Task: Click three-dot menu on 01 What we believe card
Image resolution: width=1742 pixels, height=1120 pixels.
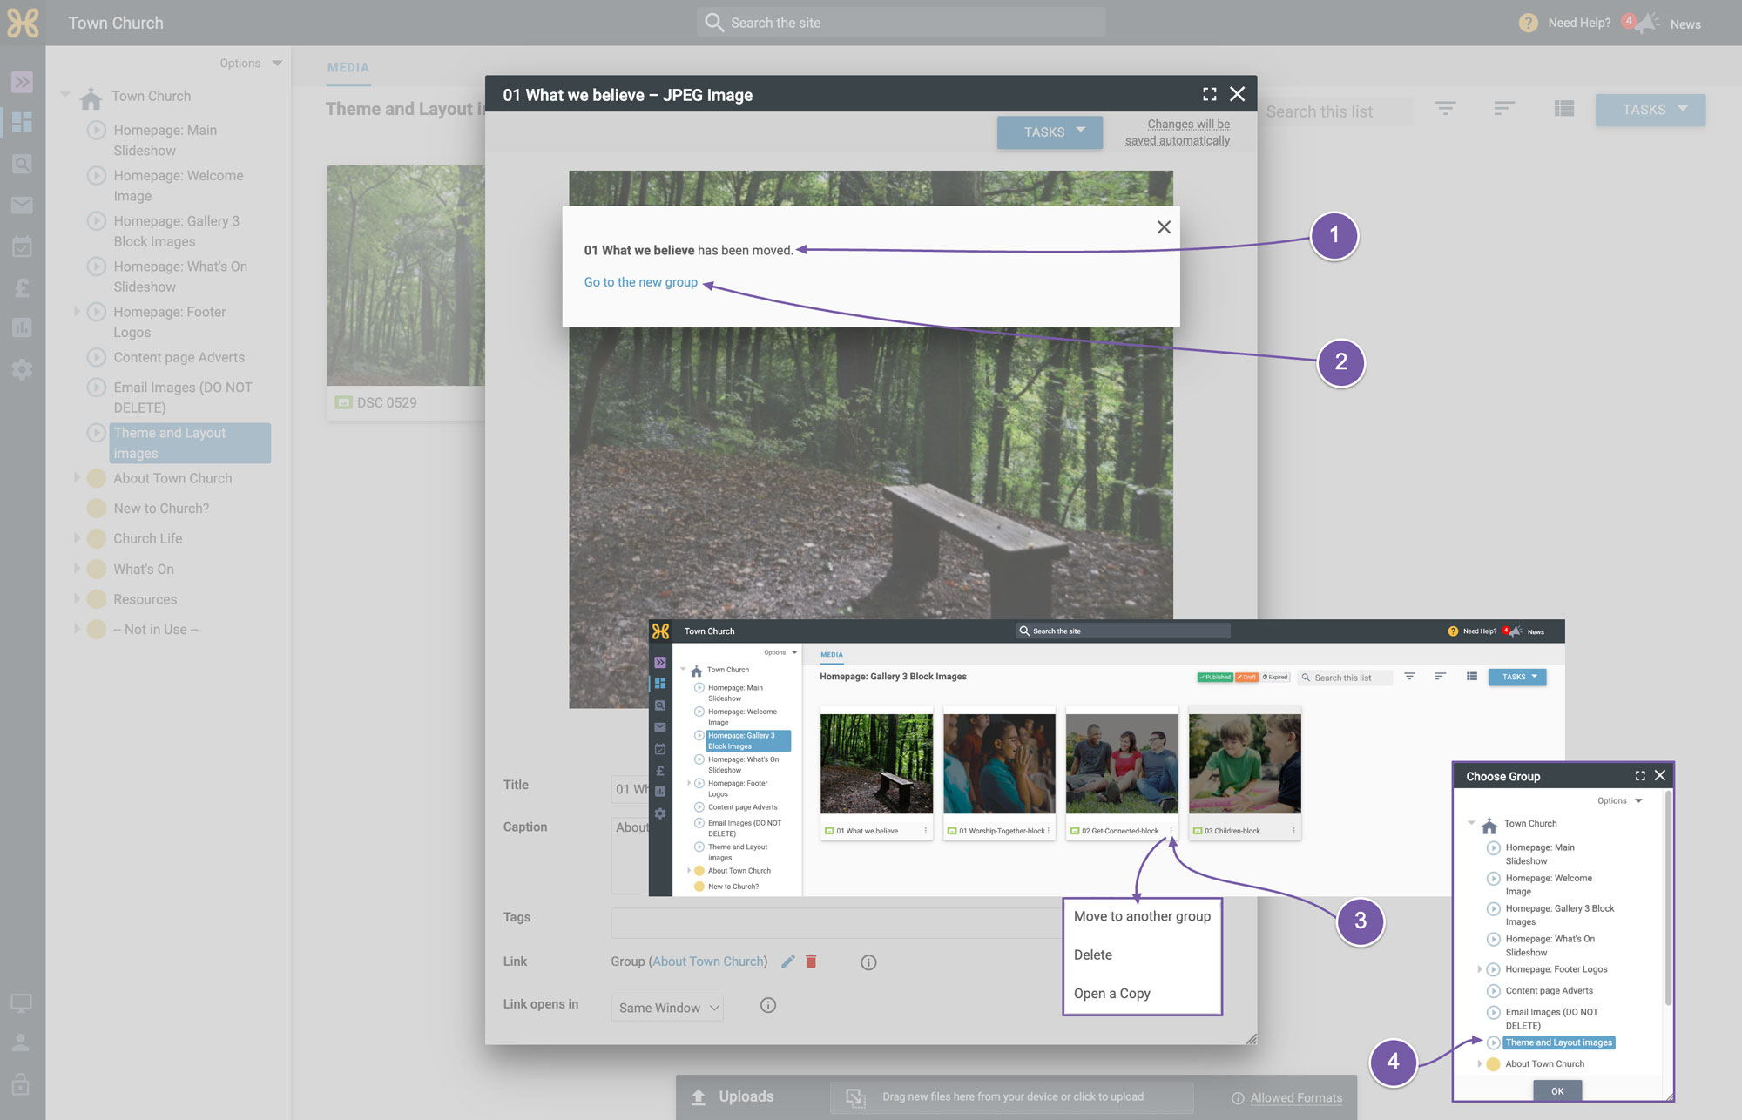Action: [x=926, y=831]
